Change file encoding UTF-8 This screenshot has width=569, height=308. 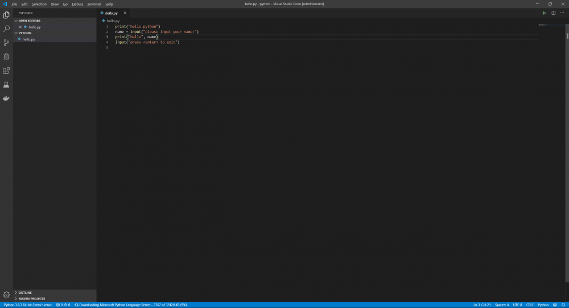coord(517,305)
